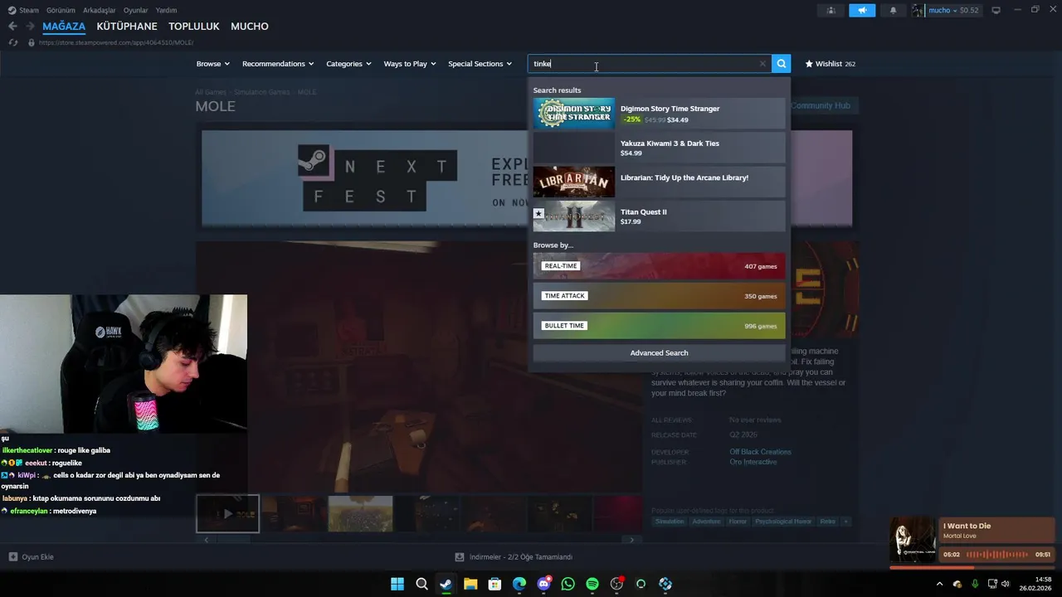Open Discord from the taskbar
This screenshot has height=597, width=1062.
point(543,584)
